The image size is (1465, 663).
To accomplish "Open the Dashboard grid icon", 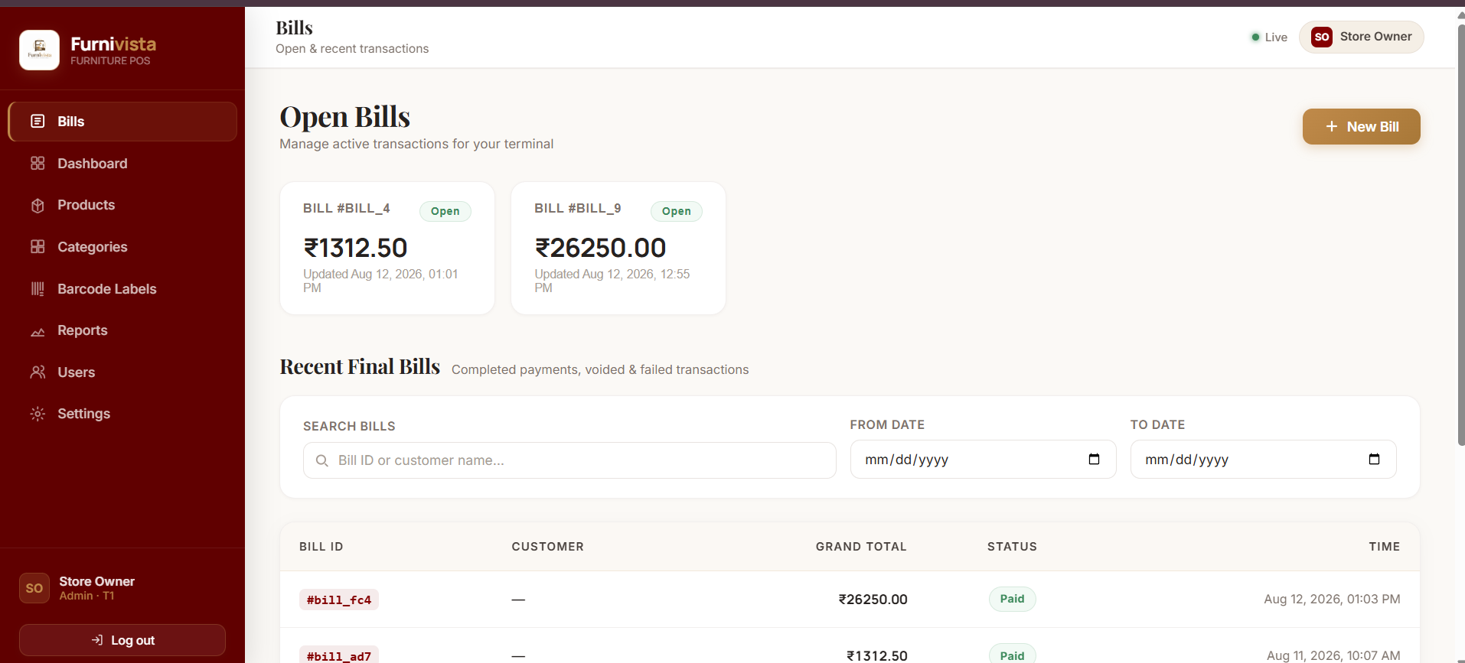I will coord(38,164).
